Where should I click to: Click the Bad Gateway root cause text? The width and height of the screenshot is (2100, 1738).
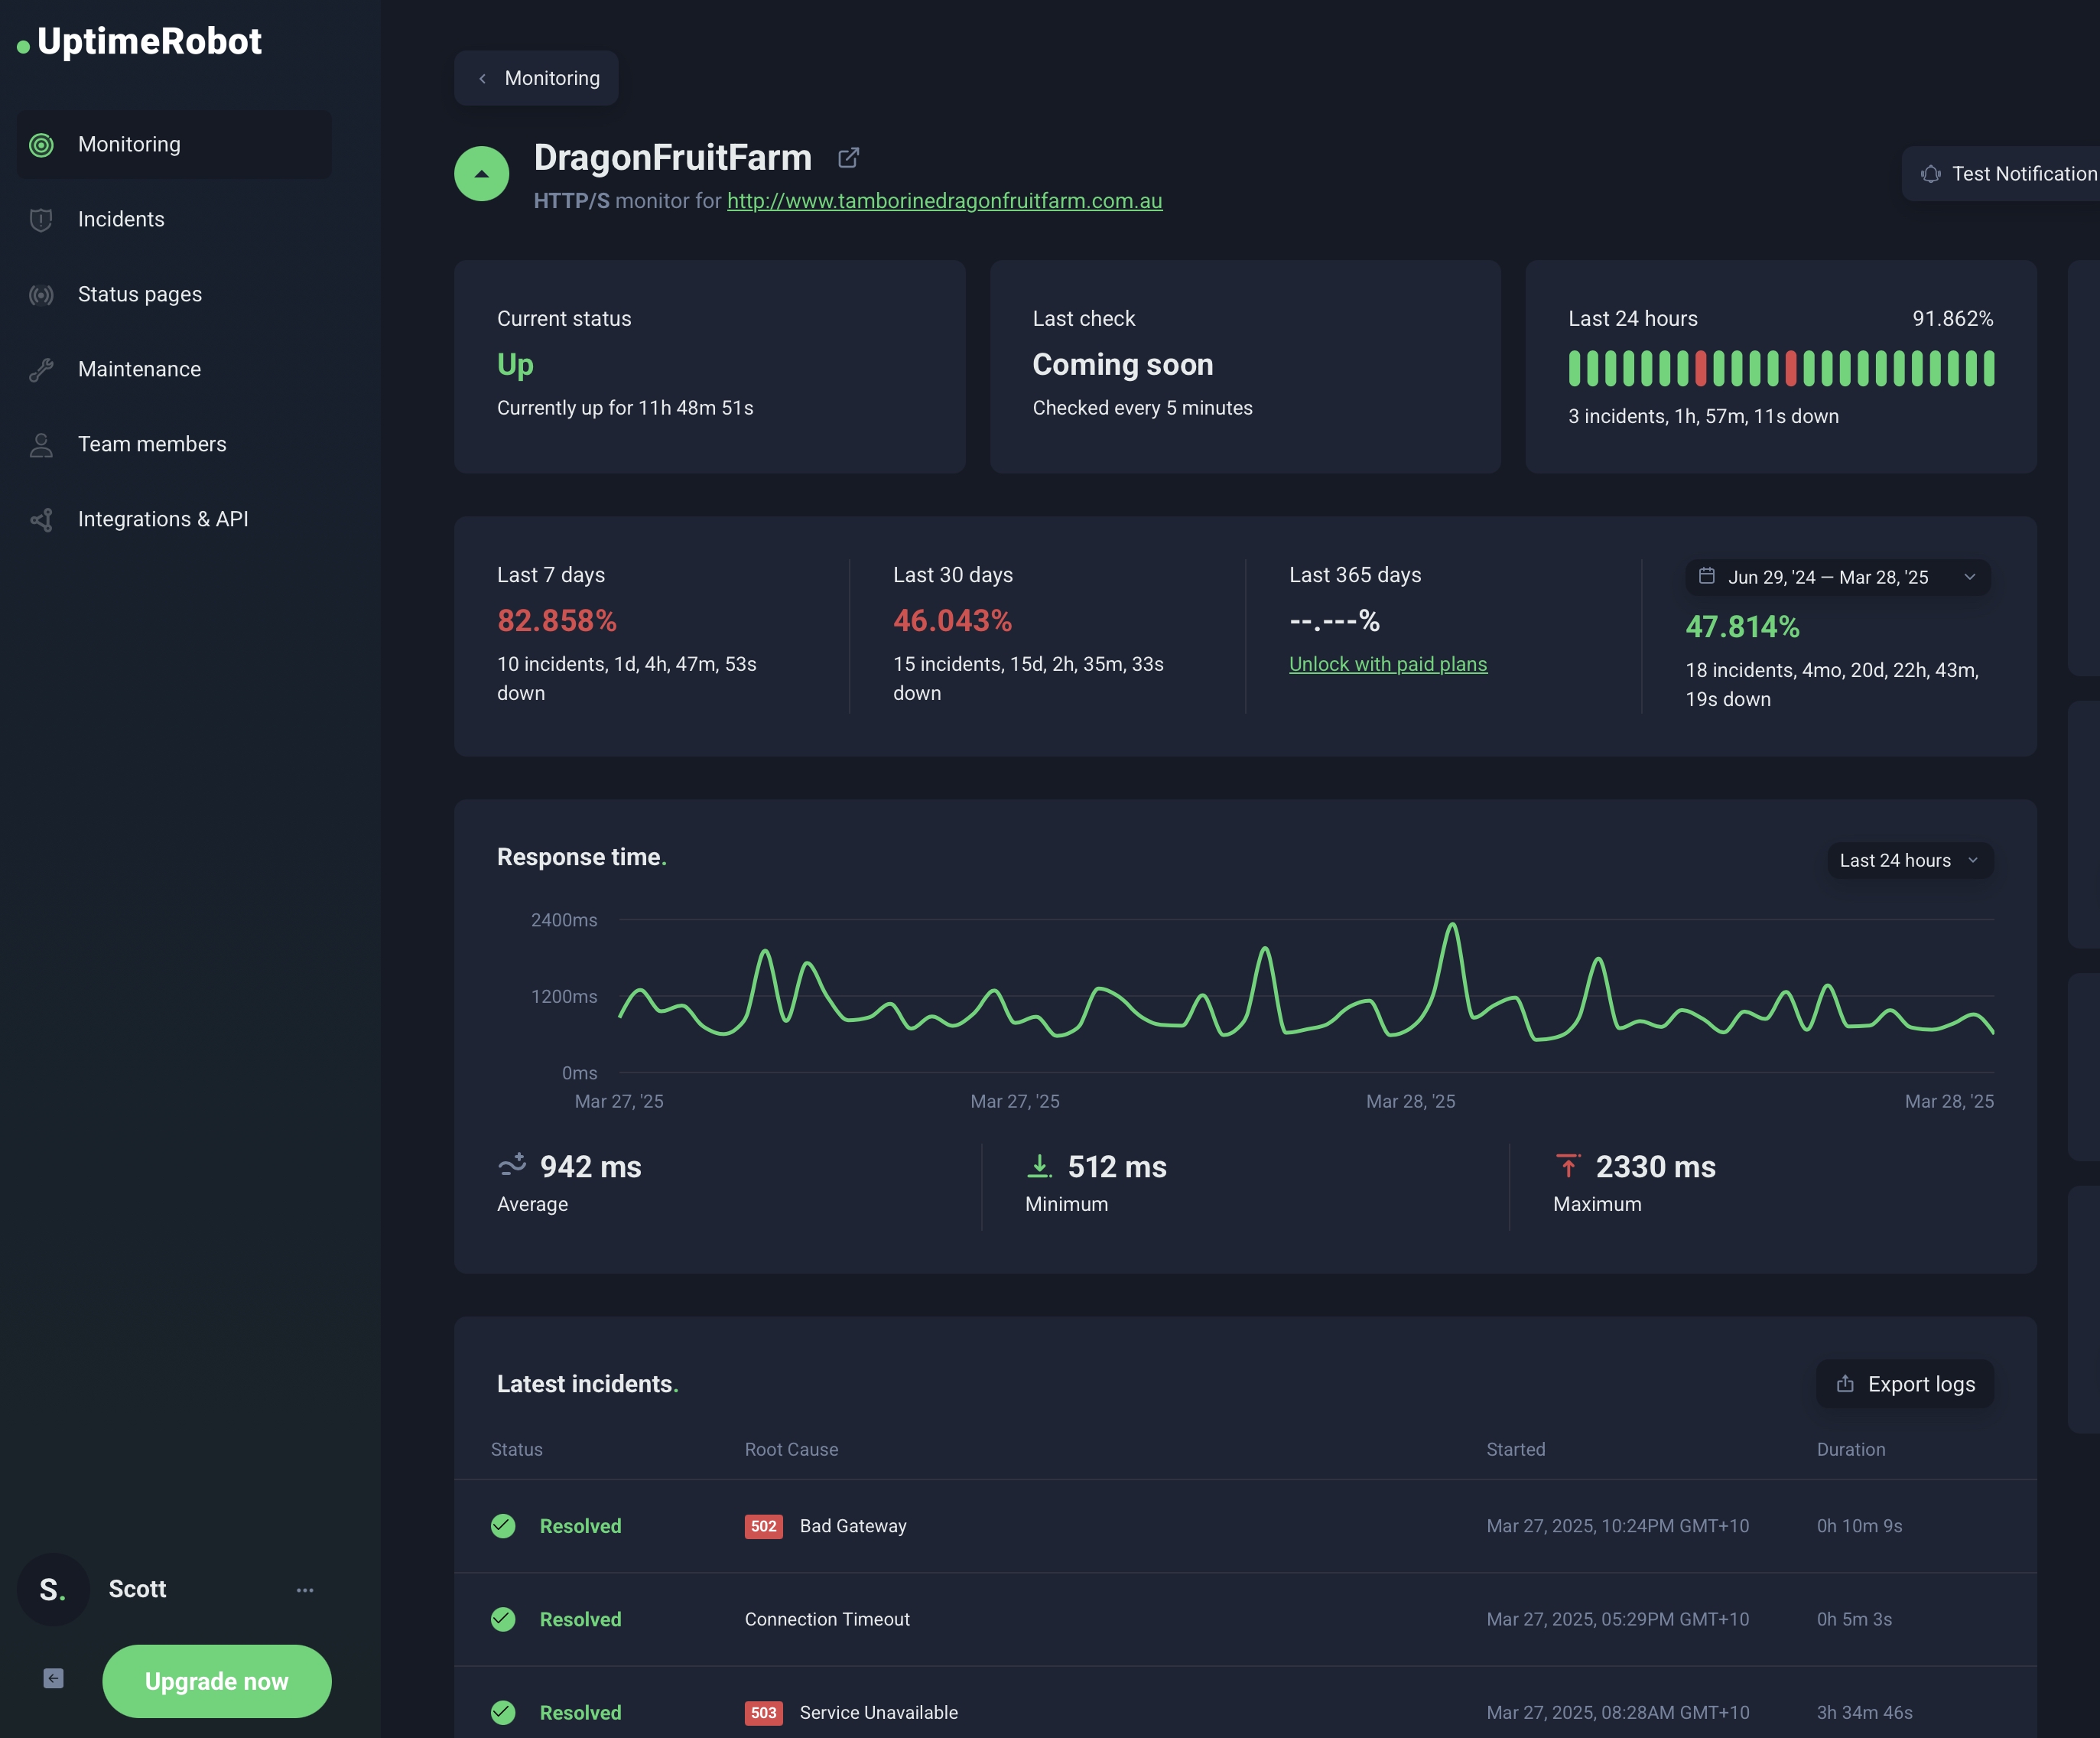point(853,1526)
